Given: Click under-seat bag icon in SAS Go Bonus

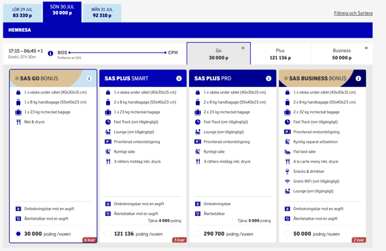Looking at the screenshot, I should point(18,92).
